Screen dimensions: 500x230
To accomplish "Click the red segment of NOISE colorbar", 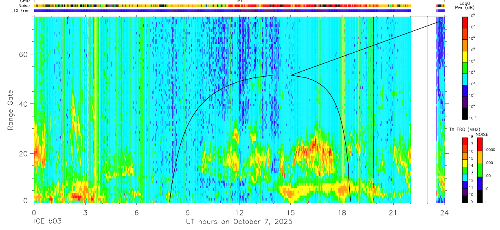I will (480, 144).
